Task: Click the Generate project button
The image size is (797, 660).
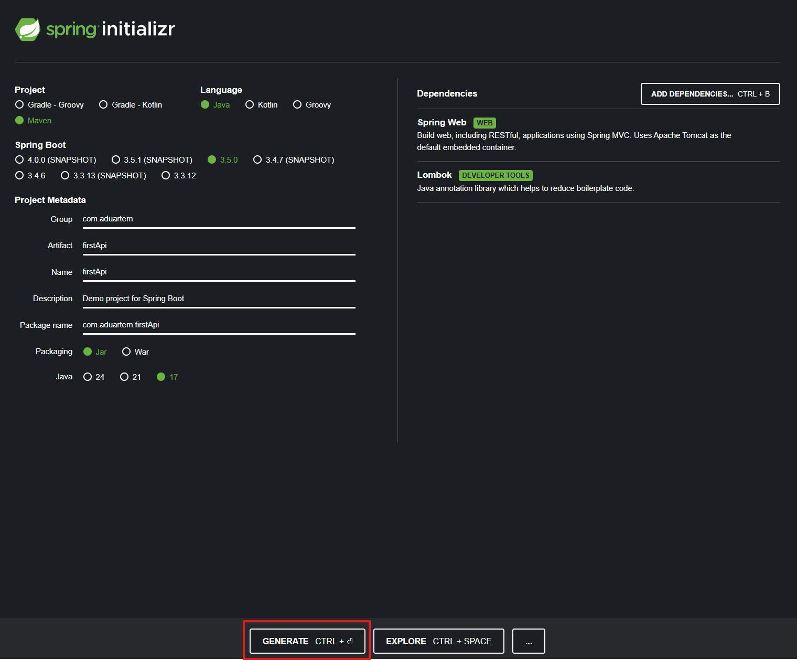Action: pos(307,641)
